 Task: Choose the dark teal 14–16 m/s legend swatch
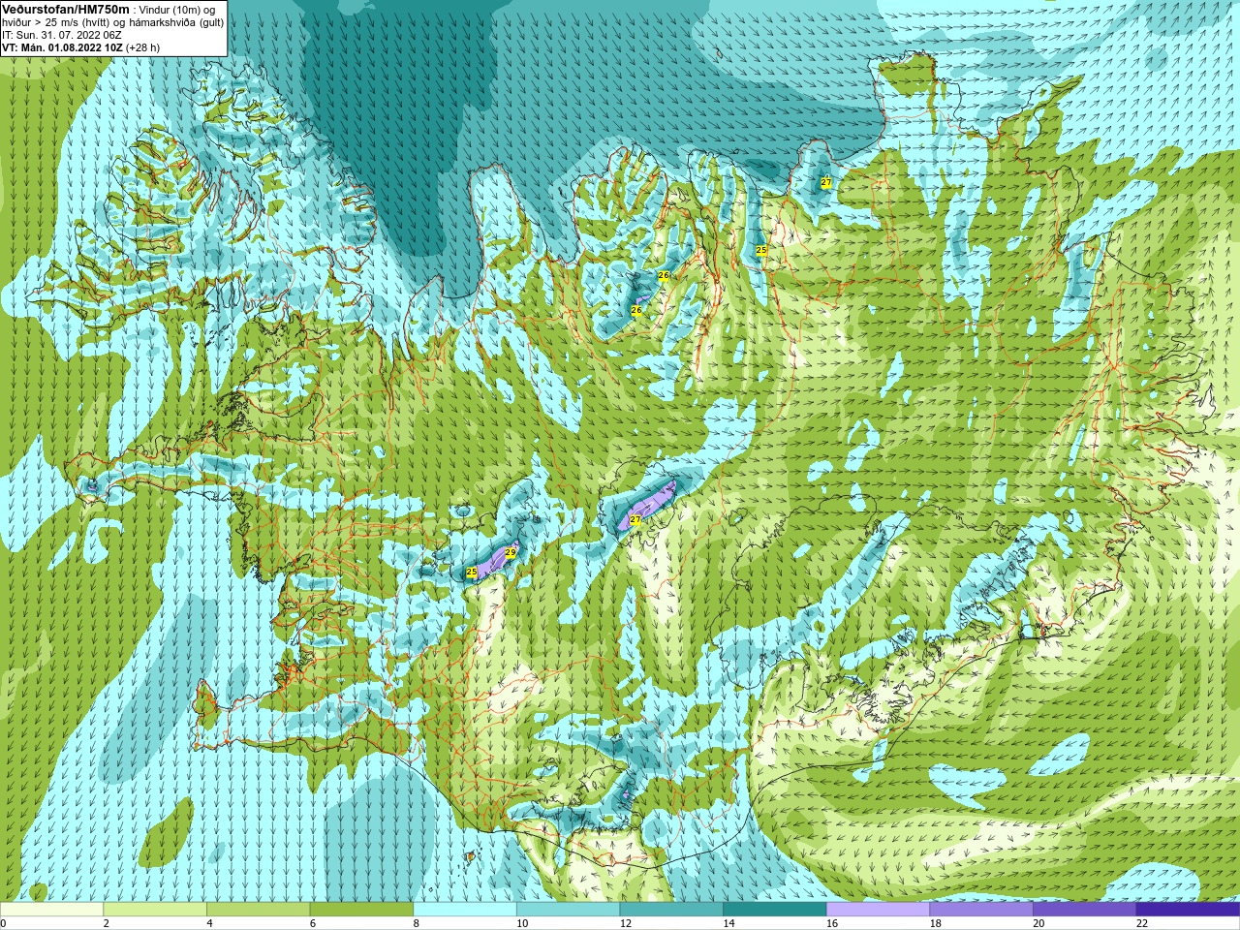coord(775,910)
